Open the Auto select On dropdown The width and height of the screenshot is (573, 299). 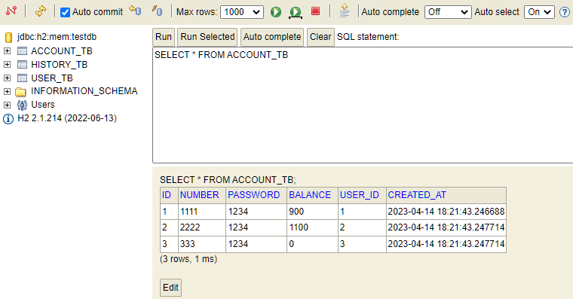click(x=539, y=12)
